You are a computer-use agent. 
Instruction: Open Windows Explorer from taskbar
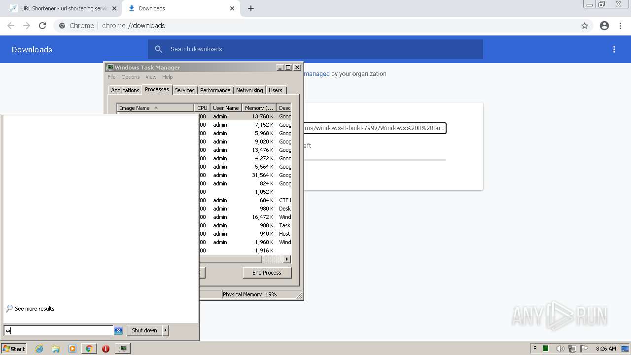[56, 349]
